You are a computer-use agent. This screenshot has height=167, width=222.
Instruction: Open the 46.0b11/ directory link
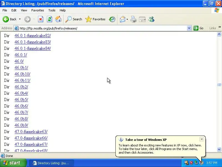22,80
